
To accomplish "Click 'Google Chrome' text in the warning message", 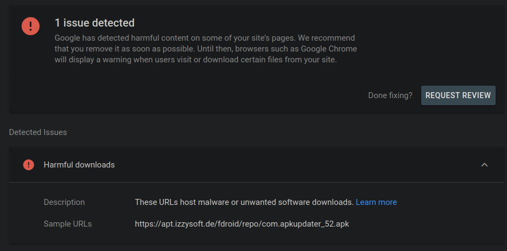I will coord(332,49).
